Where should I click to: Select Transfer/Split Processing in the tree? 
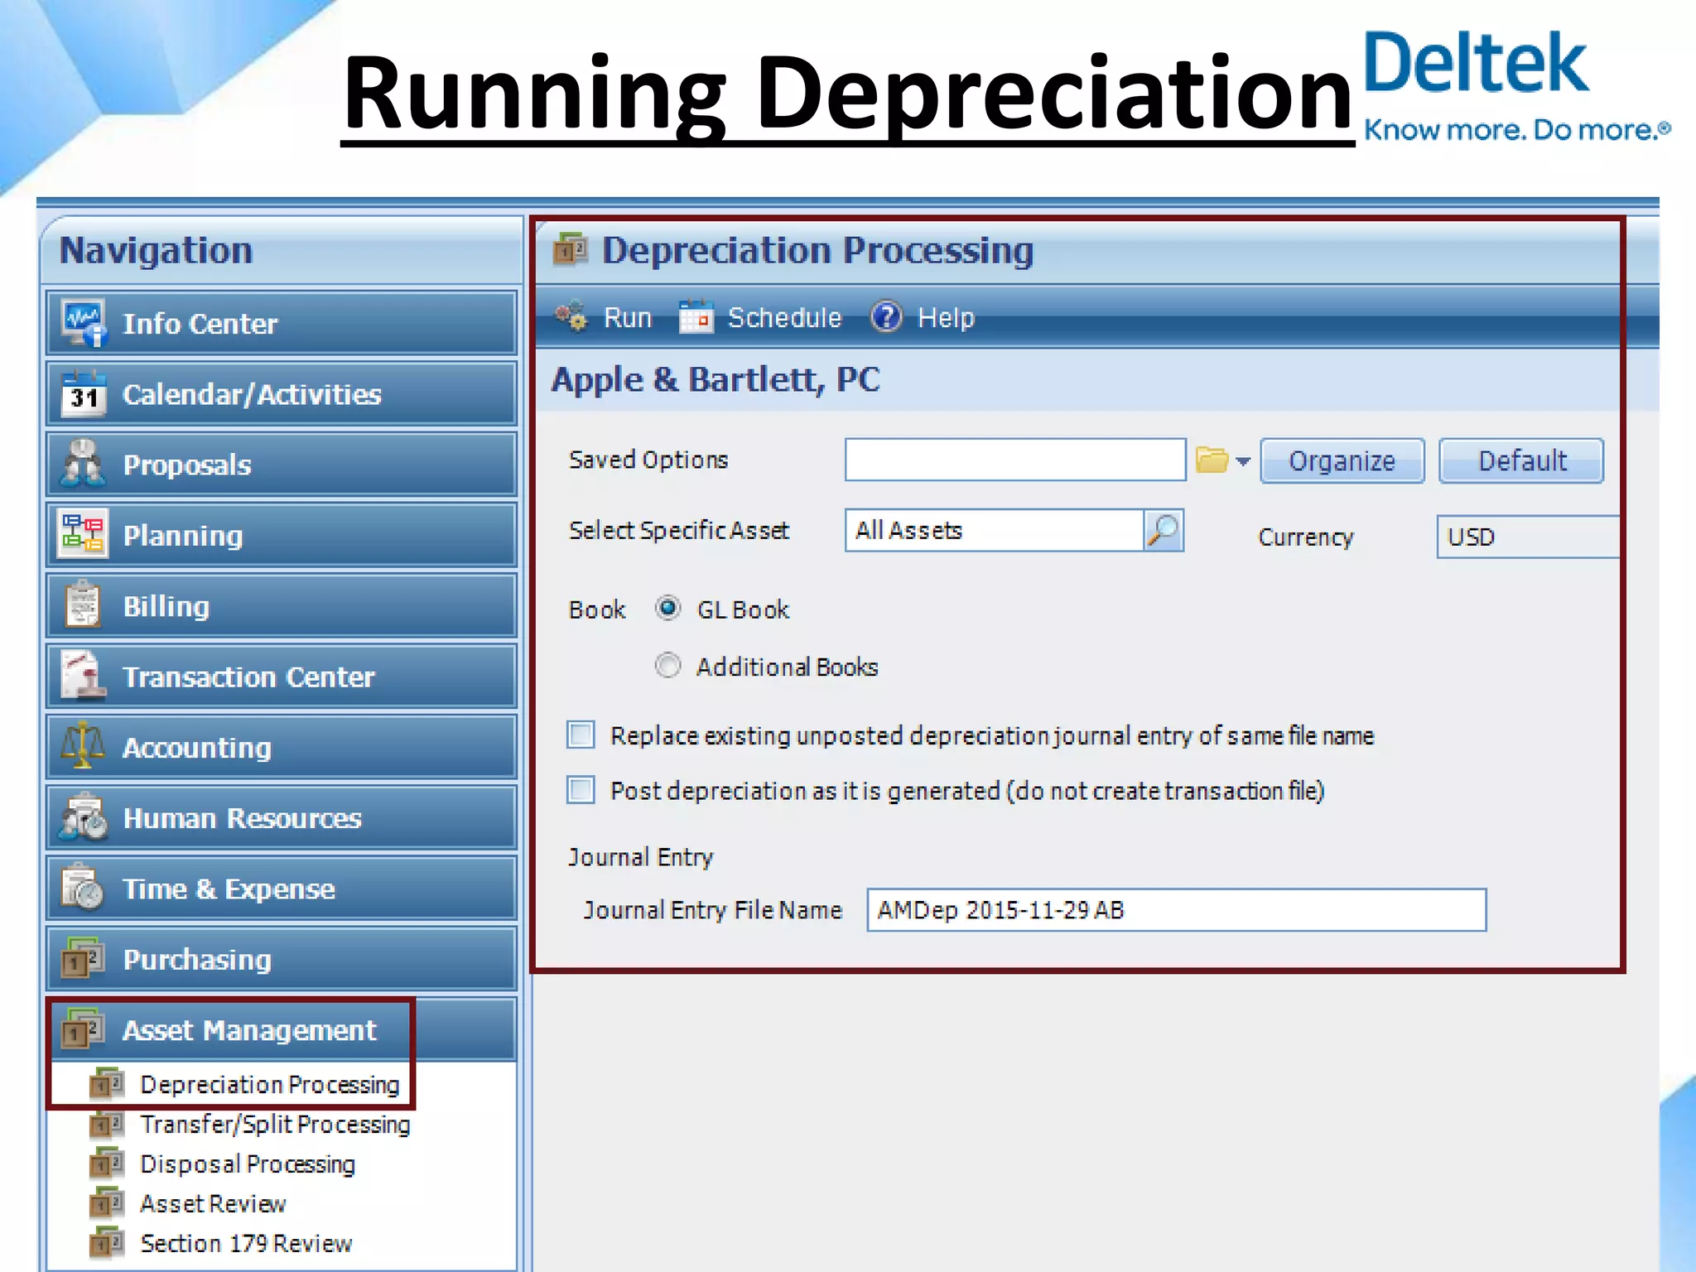[275, 1124]
